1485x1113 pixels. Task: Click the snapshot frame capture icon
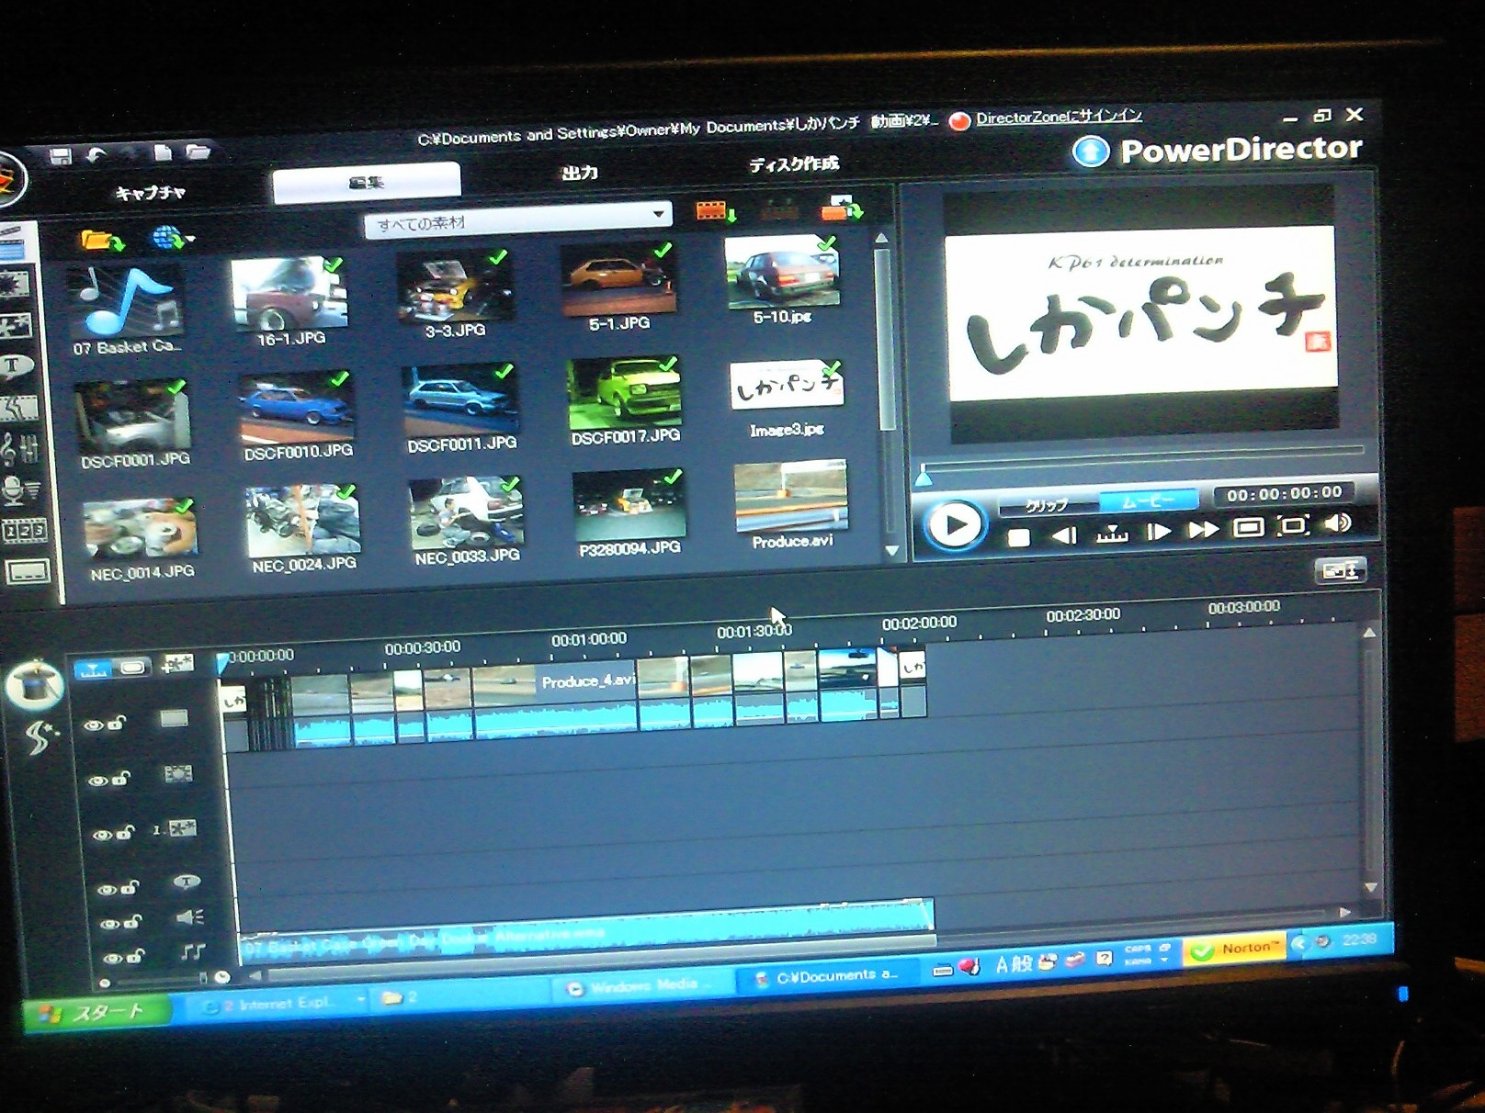tap(1293, 525)
